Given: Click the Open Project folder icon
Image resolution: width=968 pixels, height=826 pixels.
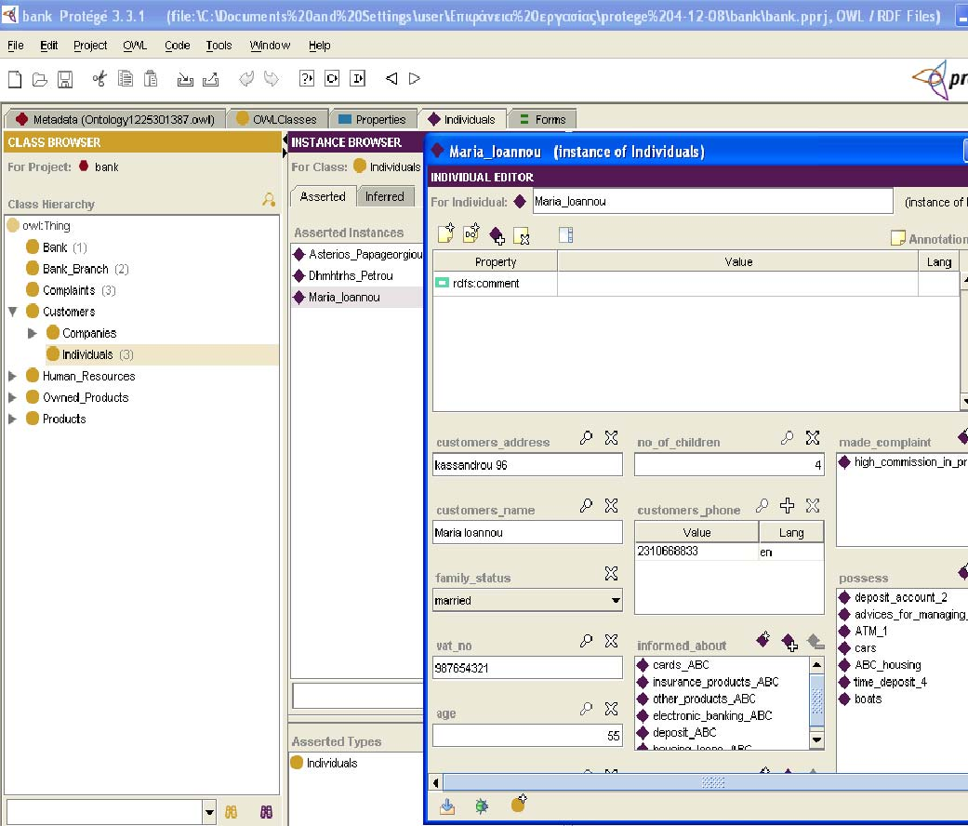Looking at the screenshot, I should click(39, 79).
